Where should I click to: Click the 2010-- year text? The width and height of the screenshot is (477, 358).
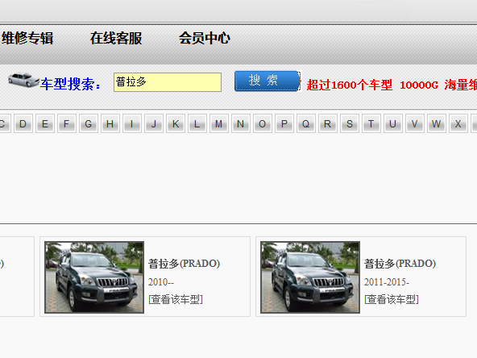tap(161, 282)
